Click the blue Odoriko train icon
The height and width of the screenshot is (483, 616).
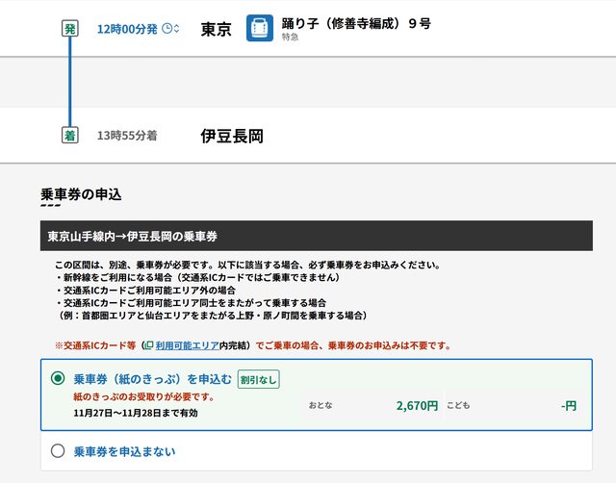(260, 28)
